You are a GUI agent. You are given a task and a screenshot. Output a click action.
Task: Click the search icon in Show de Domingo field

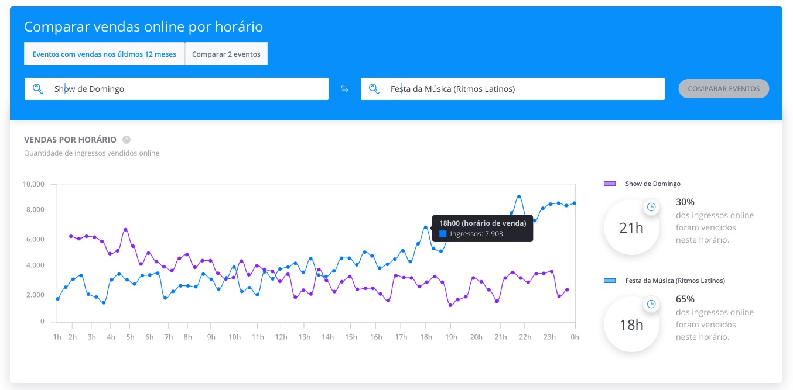37,89
